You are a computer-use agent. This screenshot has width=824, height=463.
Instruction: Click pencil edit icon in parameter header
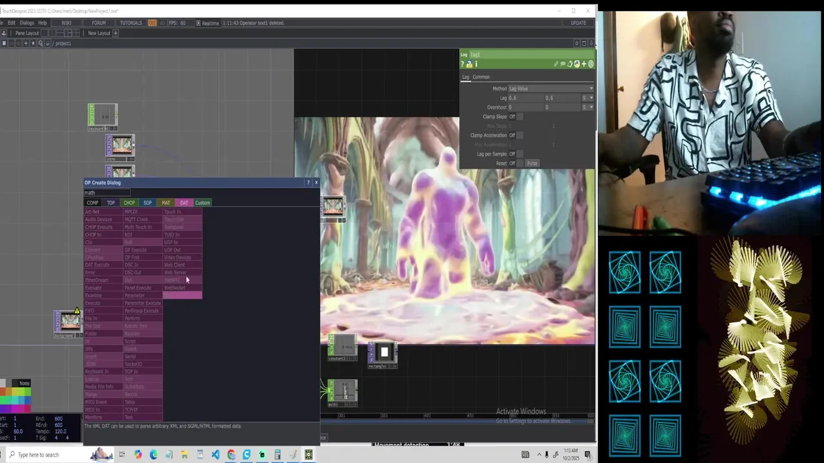click(556, 64)
